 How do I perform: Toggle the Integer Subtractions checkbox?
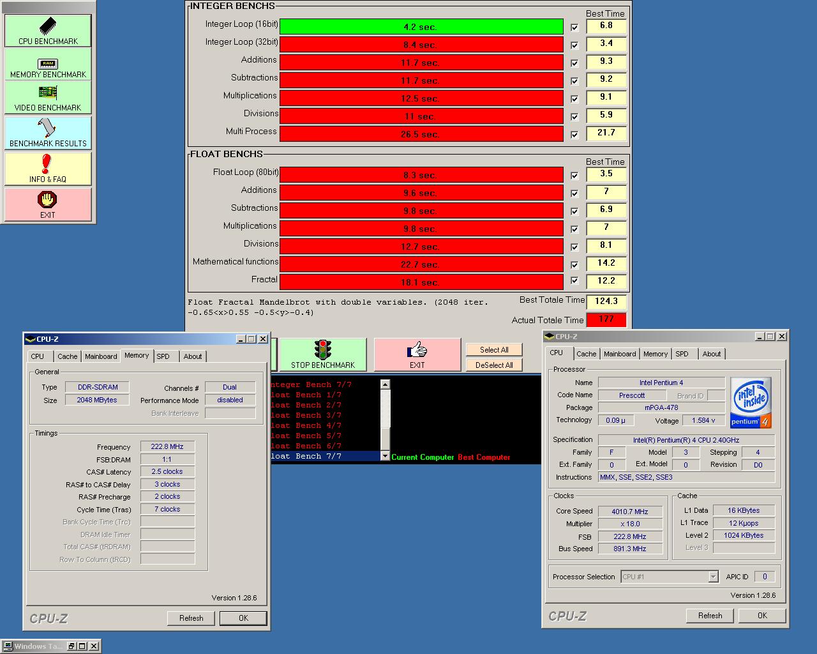coord(574,81)
